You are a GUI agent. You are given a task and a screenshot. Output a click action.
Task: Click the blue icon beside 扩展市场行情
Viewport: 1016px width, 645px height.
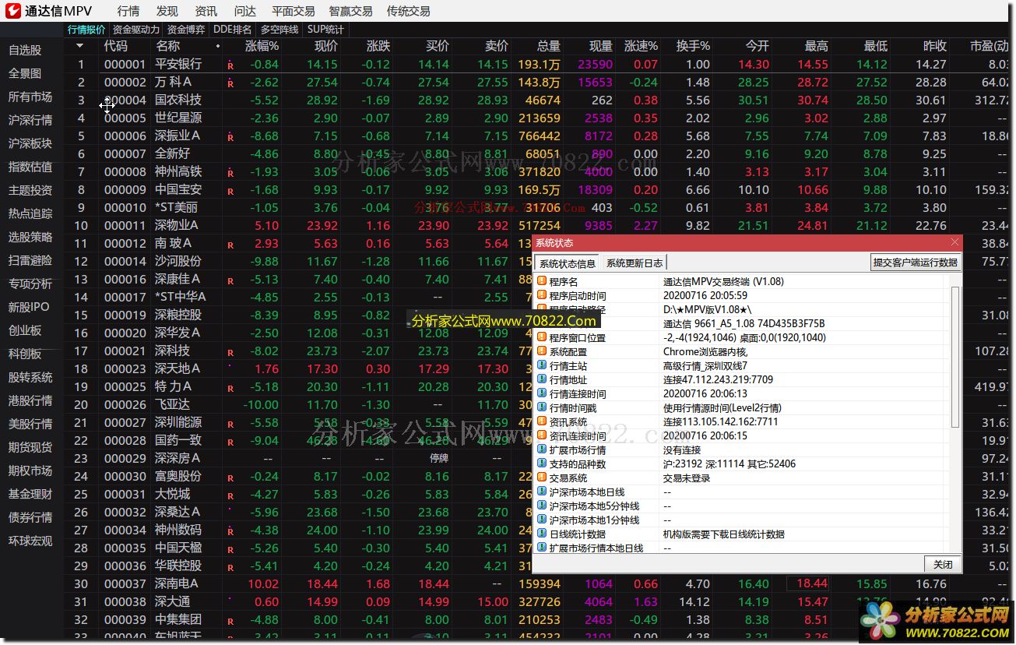tap(542, 449)
